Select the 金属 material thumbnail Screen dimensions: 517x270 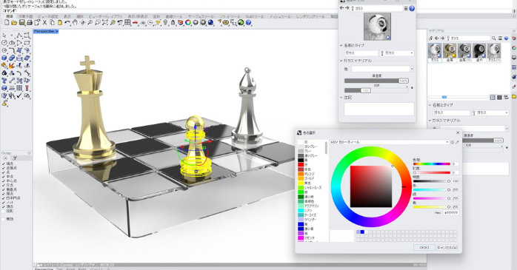pyautogui.click(x=450, y=52)
